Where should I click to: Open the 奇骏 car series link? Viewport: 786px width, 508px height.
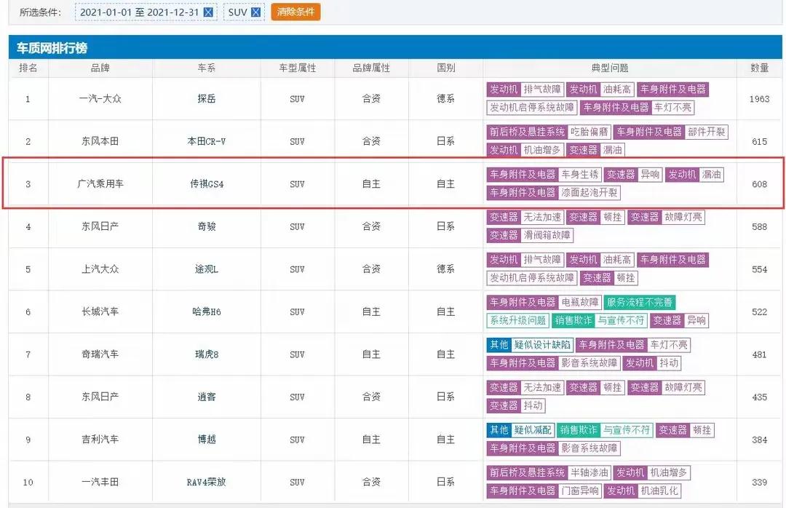206,226
